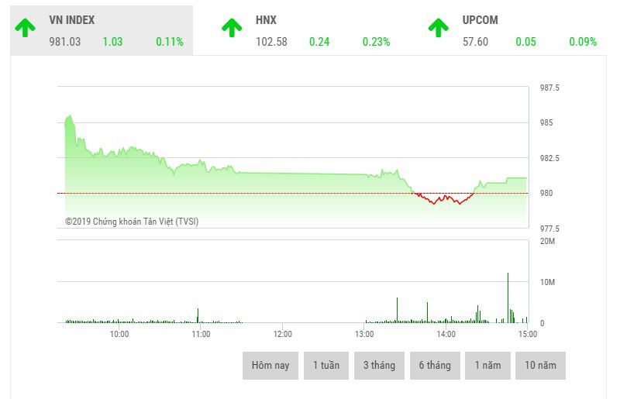Click the Chứng khoán Tân Việt copyright text

(132, 222)
